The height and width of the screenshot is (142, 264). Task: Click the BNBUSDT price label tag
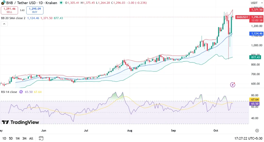pyautogui.click(x=242, y=17)
